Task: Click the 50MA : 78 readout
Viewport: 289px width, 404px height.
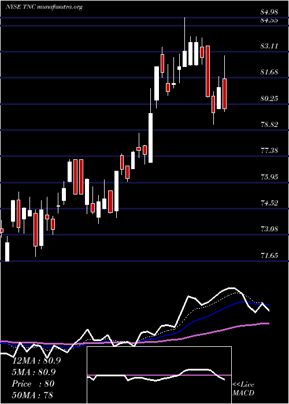Action: [x=32, y=395]
